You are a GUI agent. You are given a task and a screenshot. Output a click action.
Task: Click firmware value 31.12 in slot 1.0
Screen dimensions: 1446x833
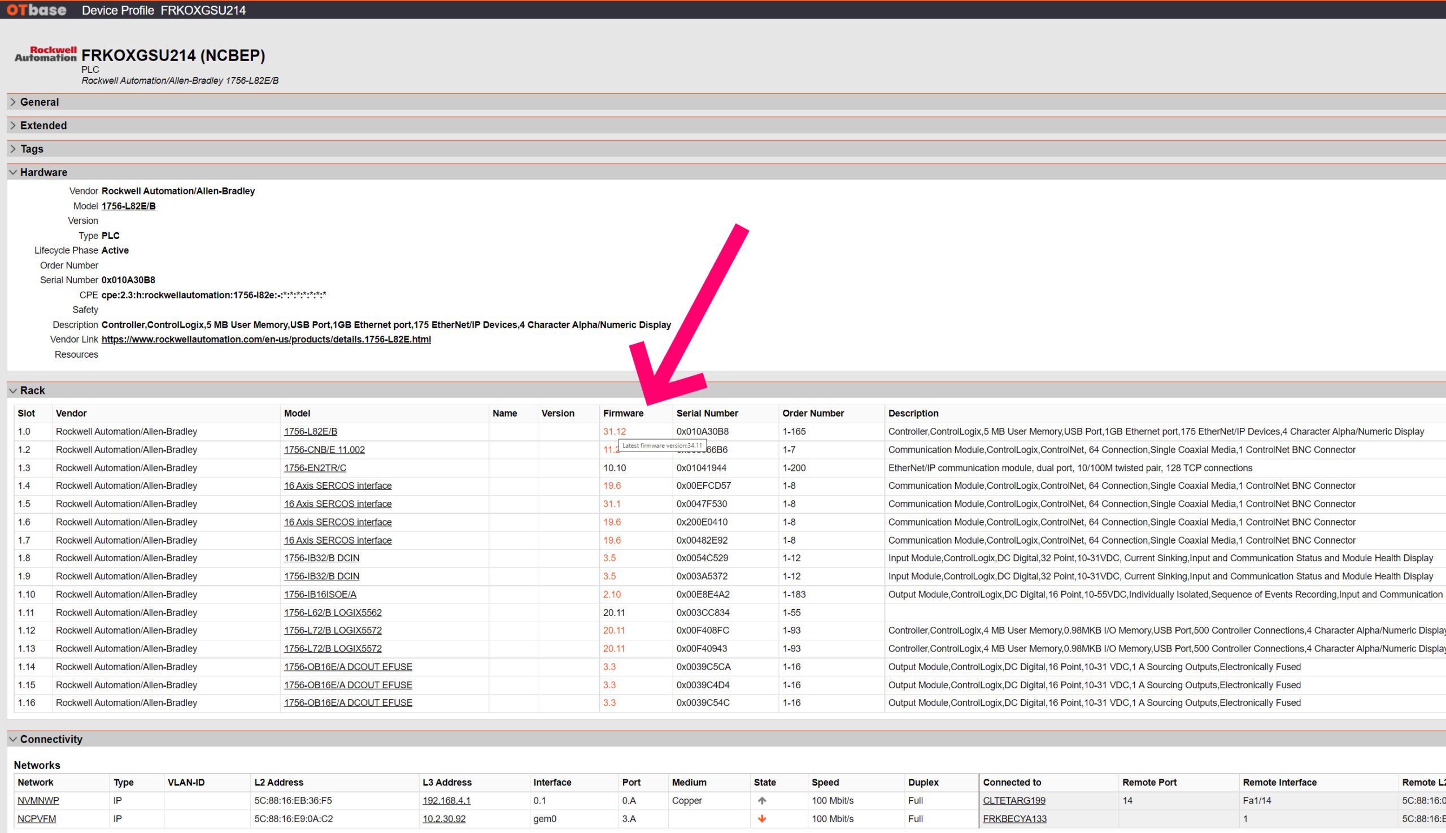[615, 431]
